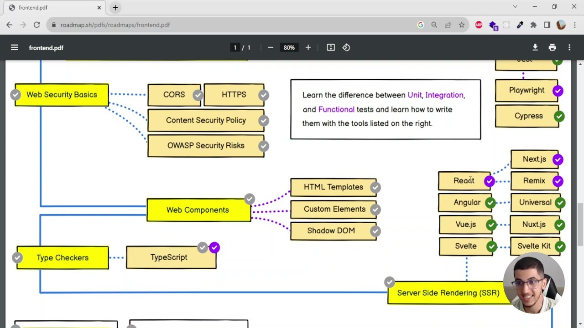This screenshot has width=584, height=328.
Task: Open the PDF viewer sidebar menu
Action: [x=15, y=47]
